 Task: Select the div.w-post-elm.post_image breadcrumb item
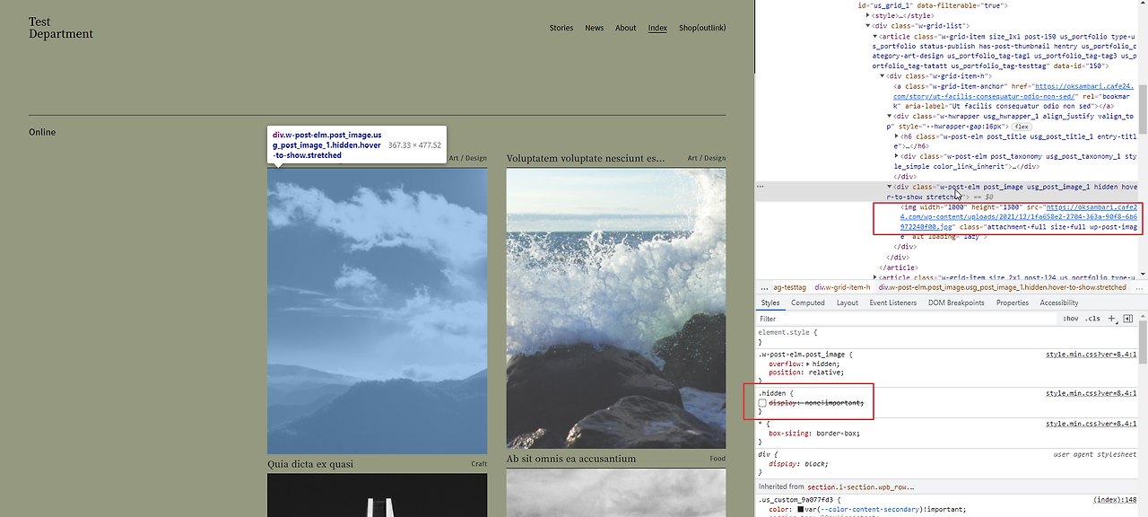[x=1002, y=287]
